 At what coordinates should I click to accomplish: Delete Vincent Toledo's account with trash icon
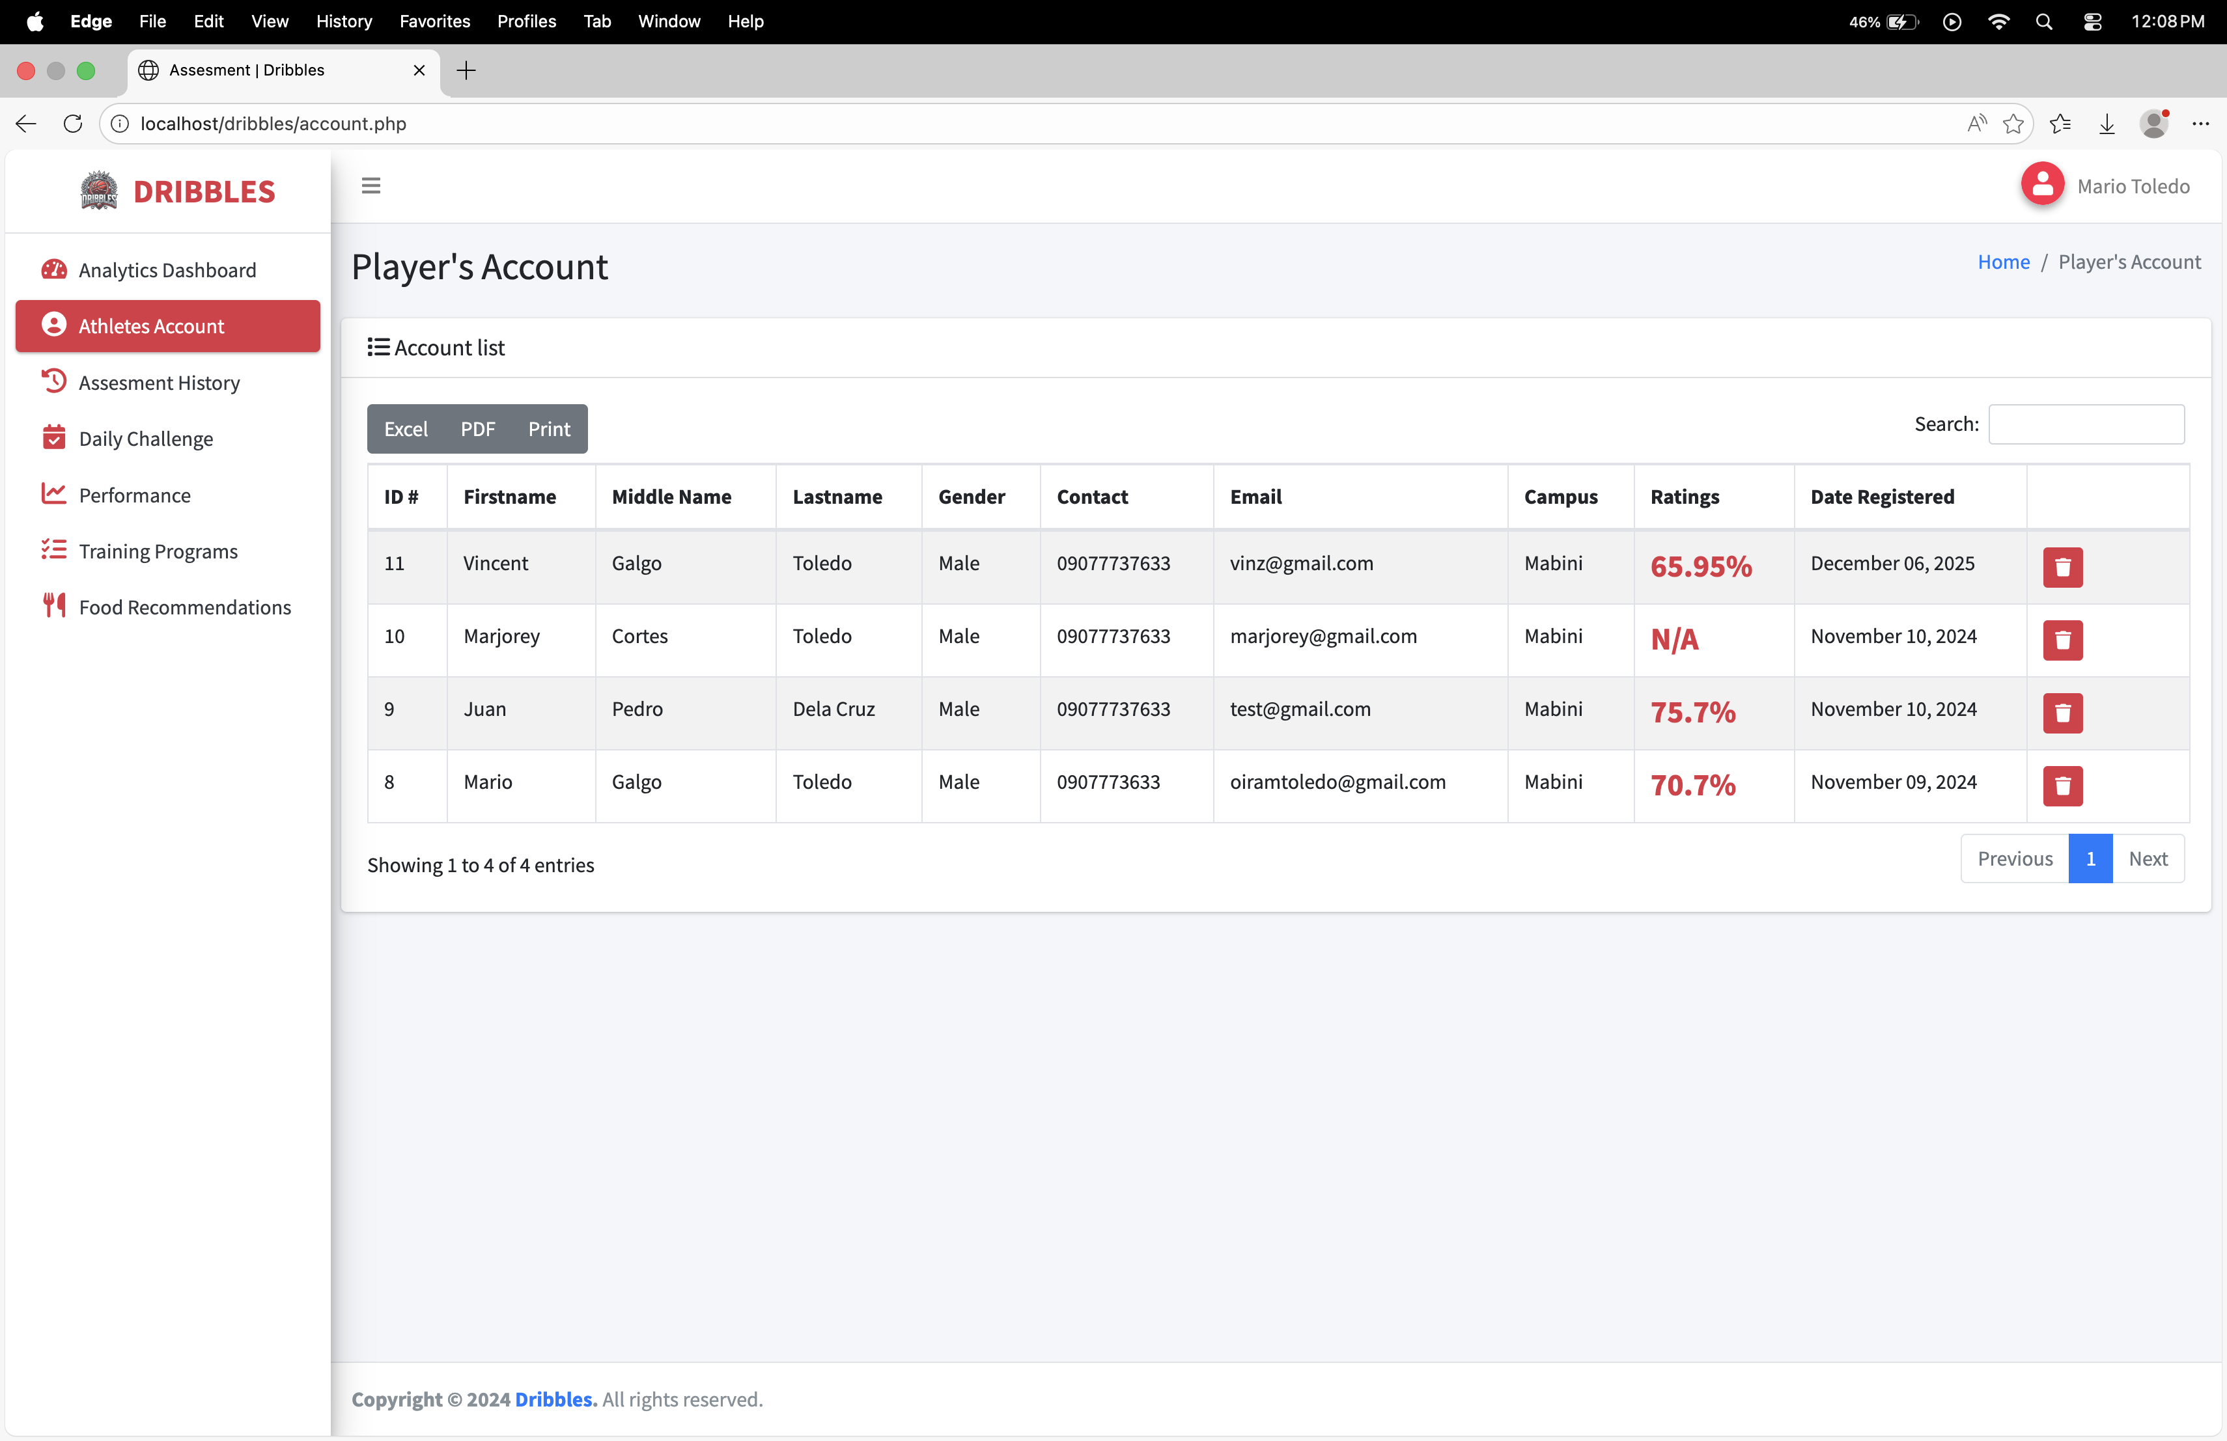click(2062, 567)
